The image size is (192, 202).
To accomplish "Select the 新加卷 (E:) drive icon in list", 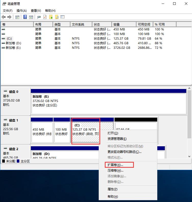I will click(x=3, y=48).
